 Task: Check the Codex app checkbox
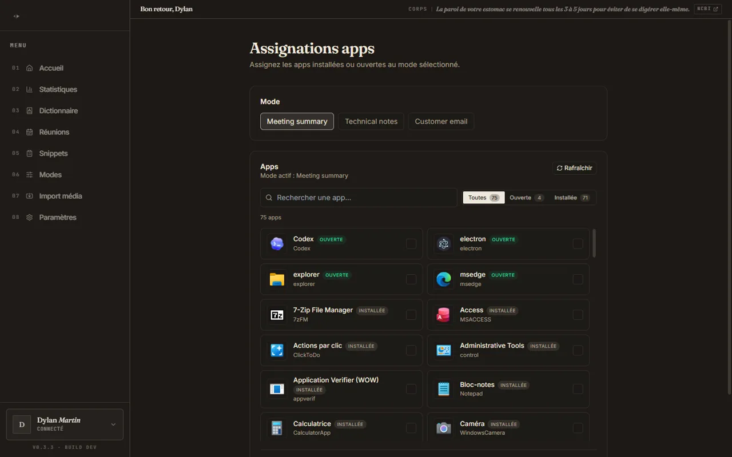[x=411, y=244]
